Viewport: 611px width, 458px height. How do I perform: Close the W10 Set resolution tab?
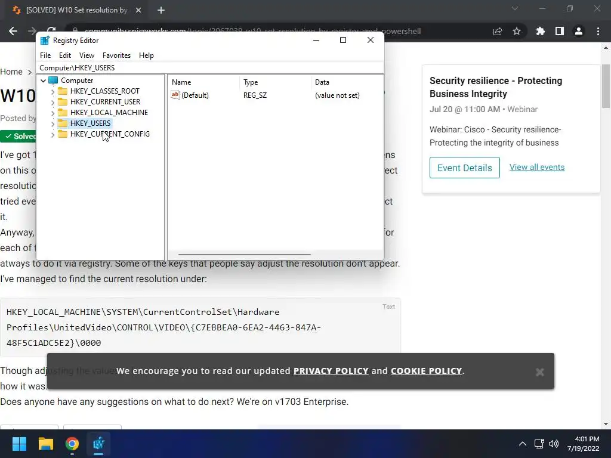pyautogui.click(x=138, y=10)
